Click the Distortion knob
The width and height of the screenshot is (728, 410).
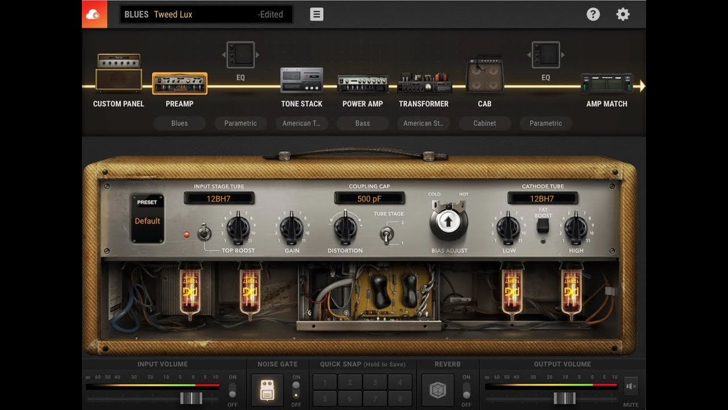click(345, 228)
